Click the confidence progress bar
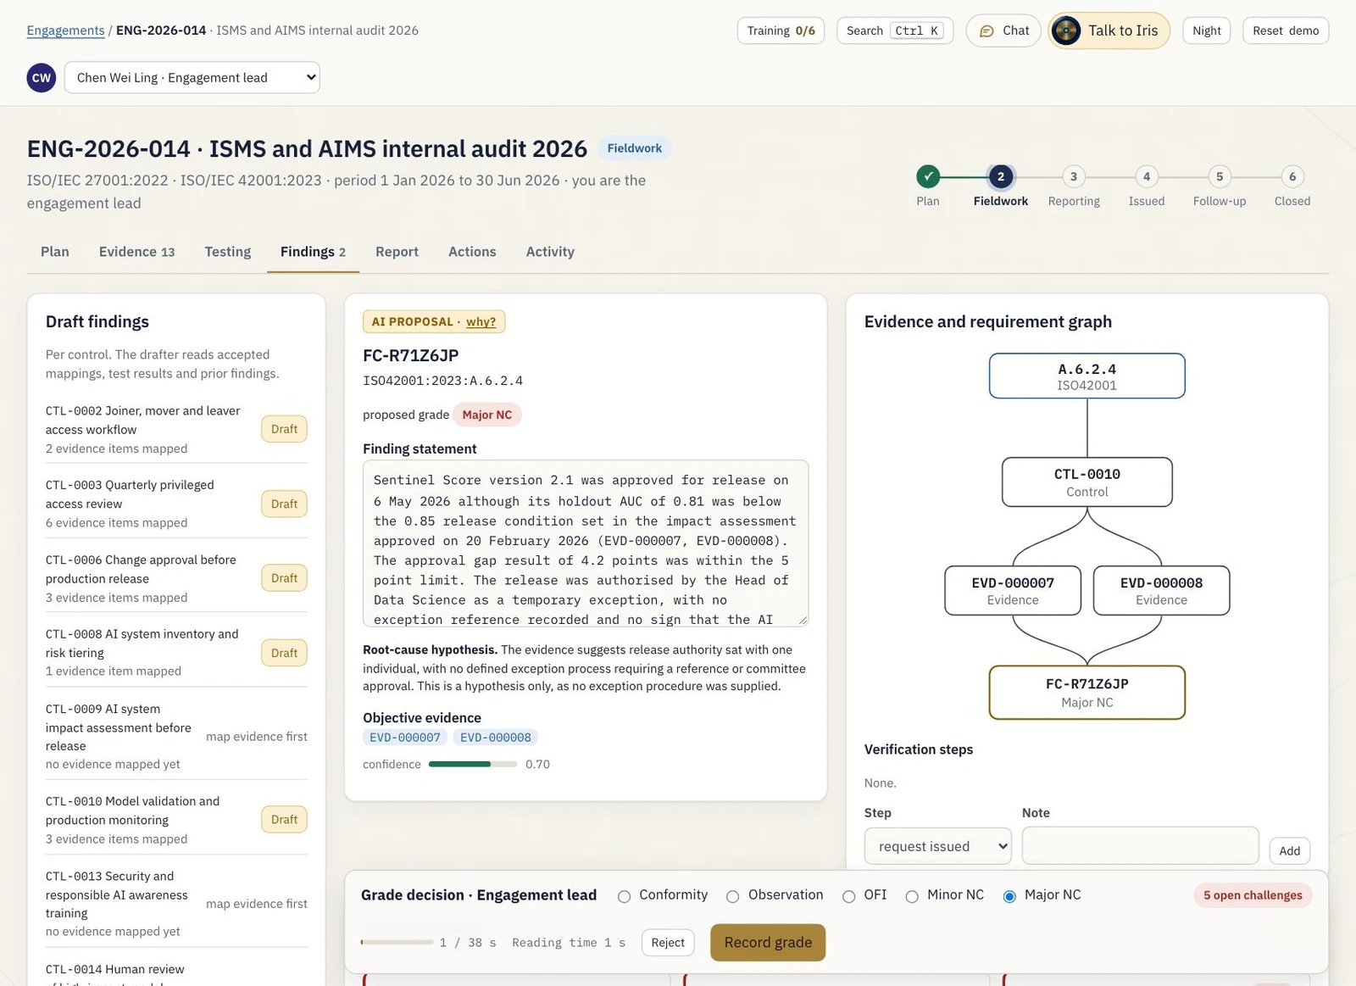This screenshot has width=1356, height=986. tap(473, 764)
